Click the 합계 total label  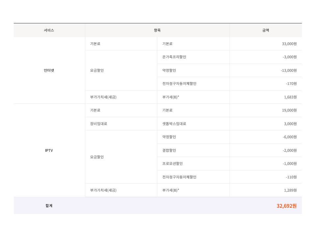49,206
